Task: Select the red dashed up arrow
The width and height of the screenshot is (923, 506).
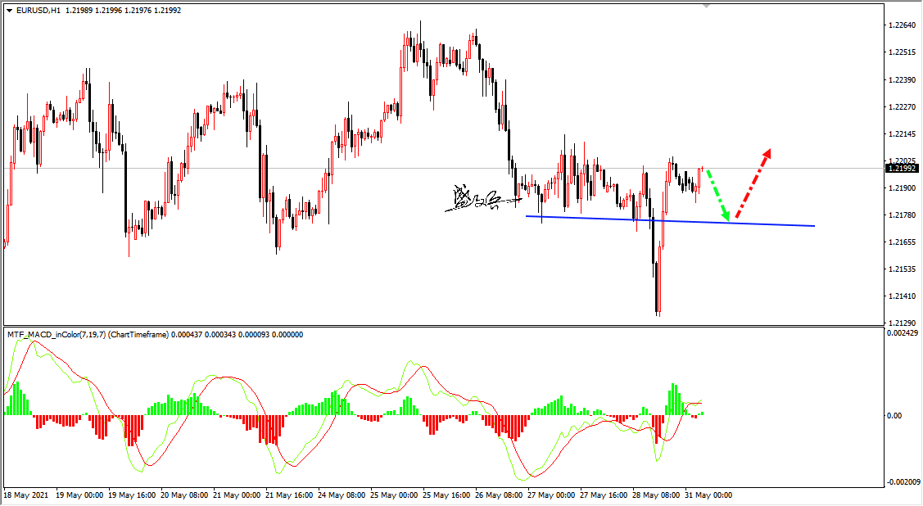Action: (x=753, y=183)
